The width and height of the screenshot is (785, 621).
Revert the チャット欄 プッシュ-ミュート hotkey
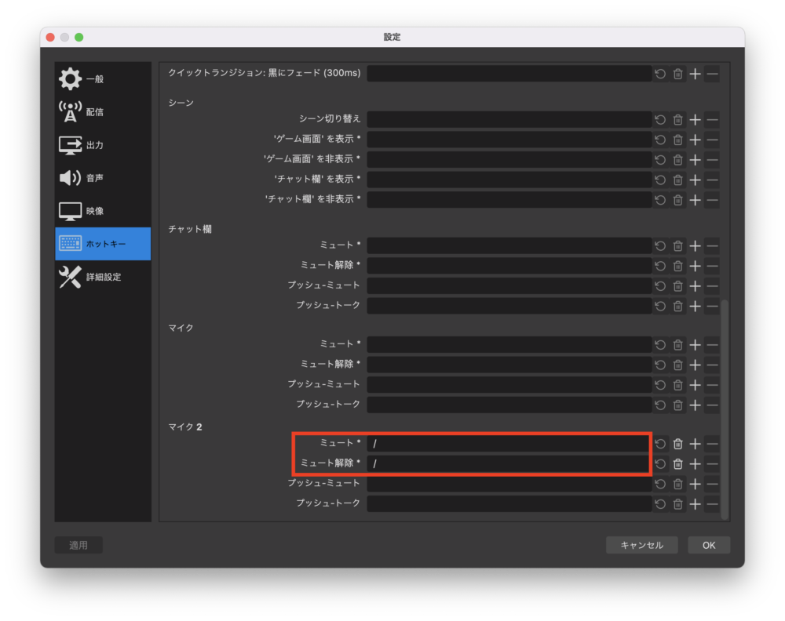660,285
